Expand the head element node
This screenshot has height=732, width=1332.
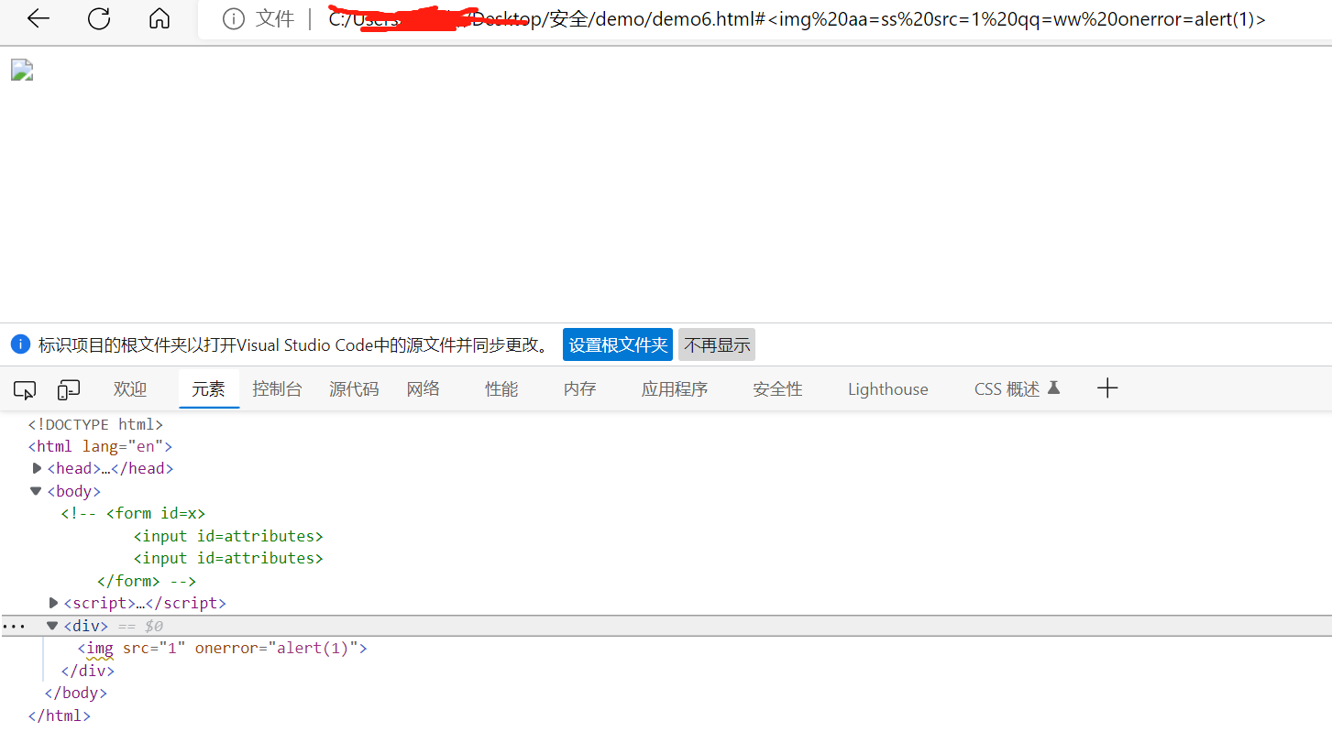(x=38, y=468)
